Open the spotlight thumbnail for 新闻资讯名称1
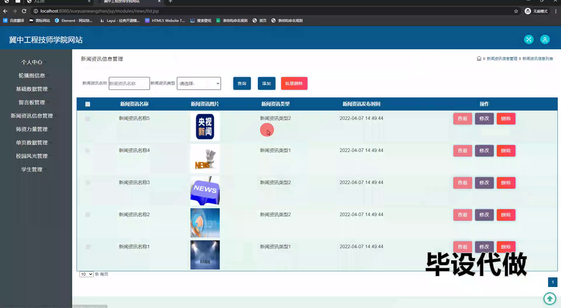 (x=205, y=255)
